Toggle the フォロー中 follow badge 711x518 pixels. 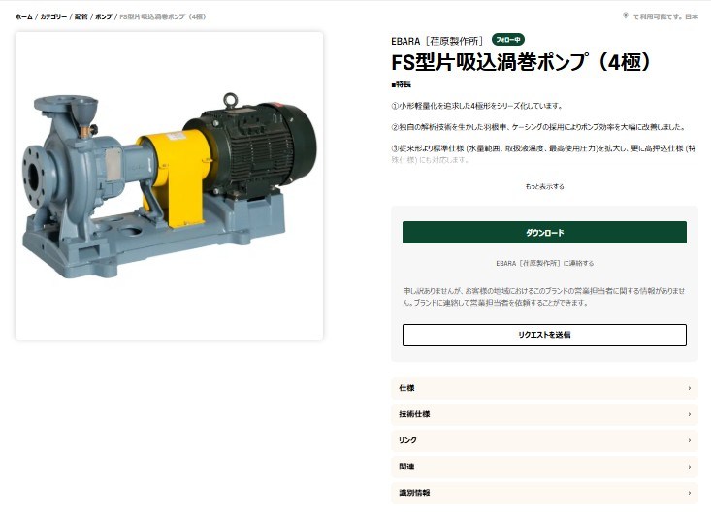coord(508,40)
